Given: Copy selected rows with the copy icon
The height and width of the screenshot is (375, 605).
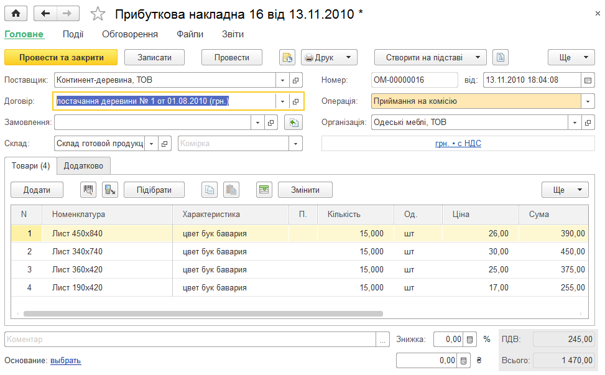Looking at the screenshot, I should click(210, 190).
